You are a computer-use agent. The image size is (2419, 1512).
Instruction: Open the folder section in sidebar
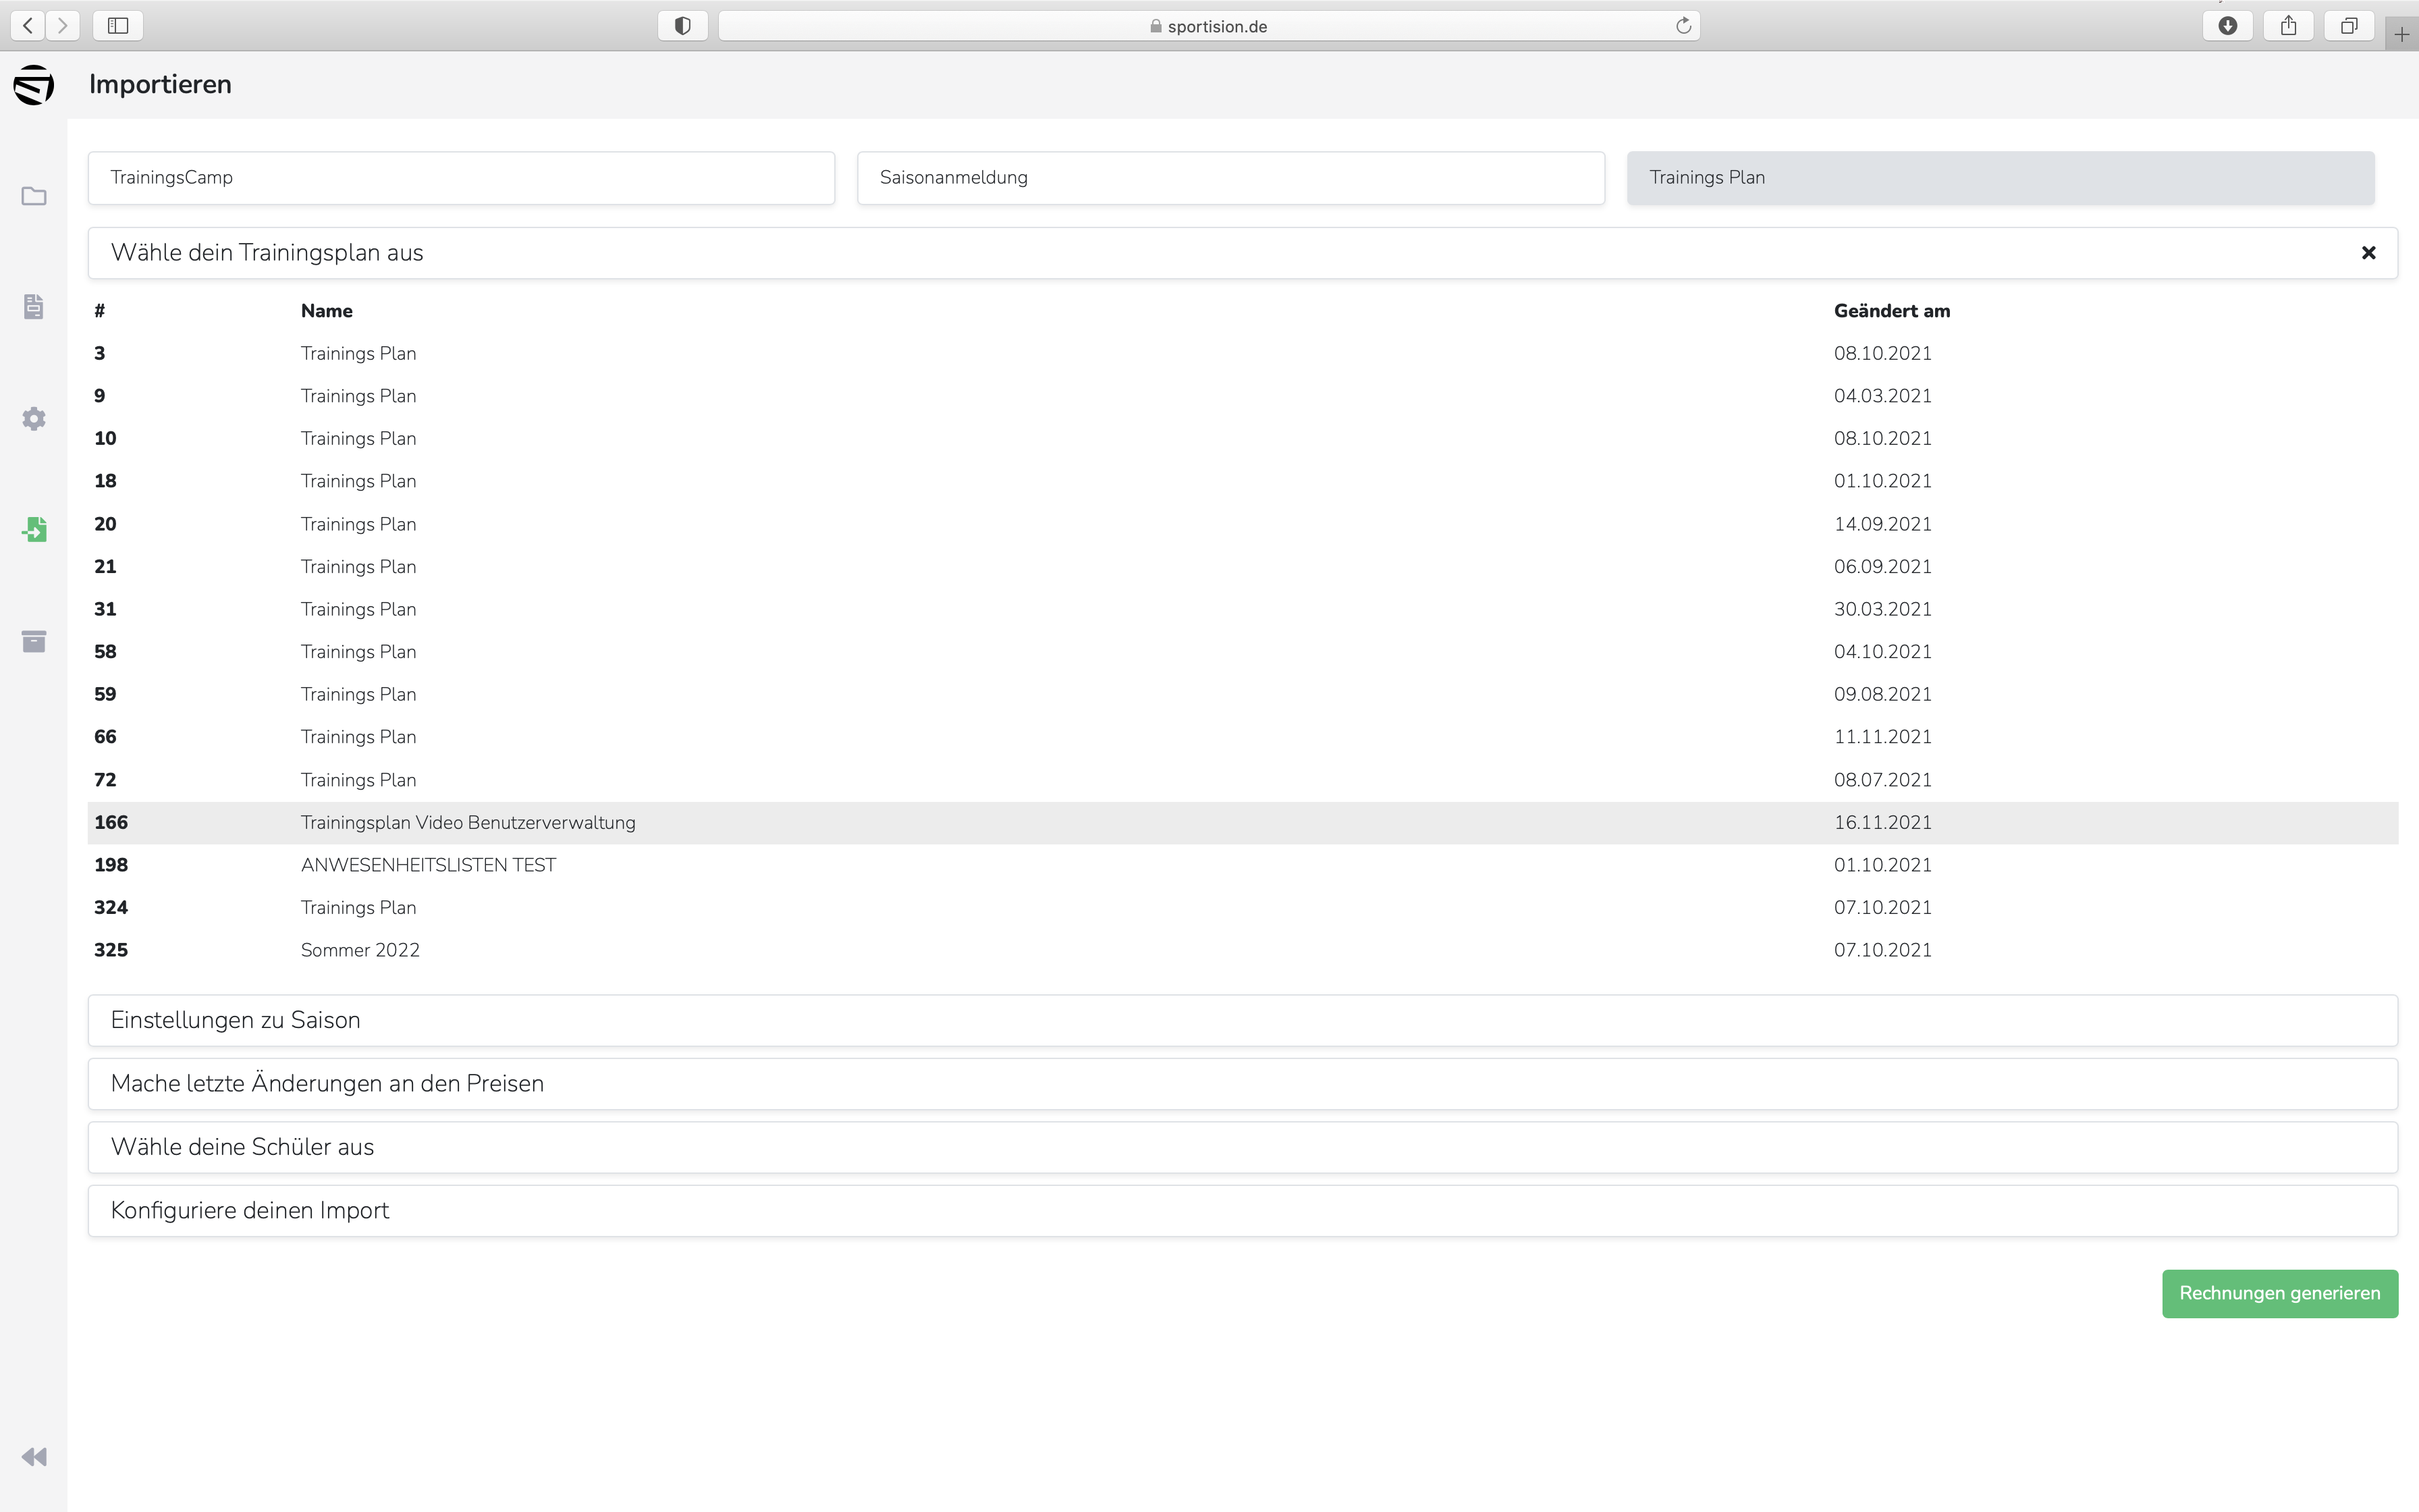[34, 196]
